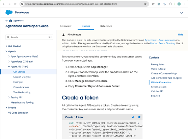Click the magnifier icon in Search
The height and width of the screenshot is (139, 188).
tap(8, 37)
